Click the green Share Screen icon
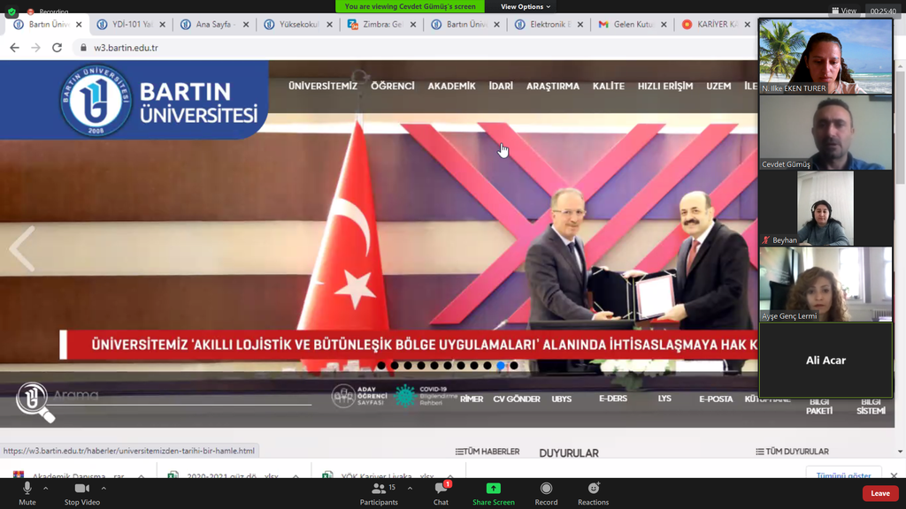Screen dimensions: 906x509 [494, 488]
